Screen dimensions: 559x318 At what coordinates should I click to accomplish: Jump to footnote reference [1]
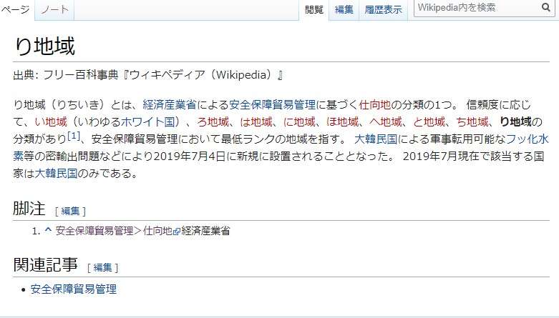pos(74,136)
